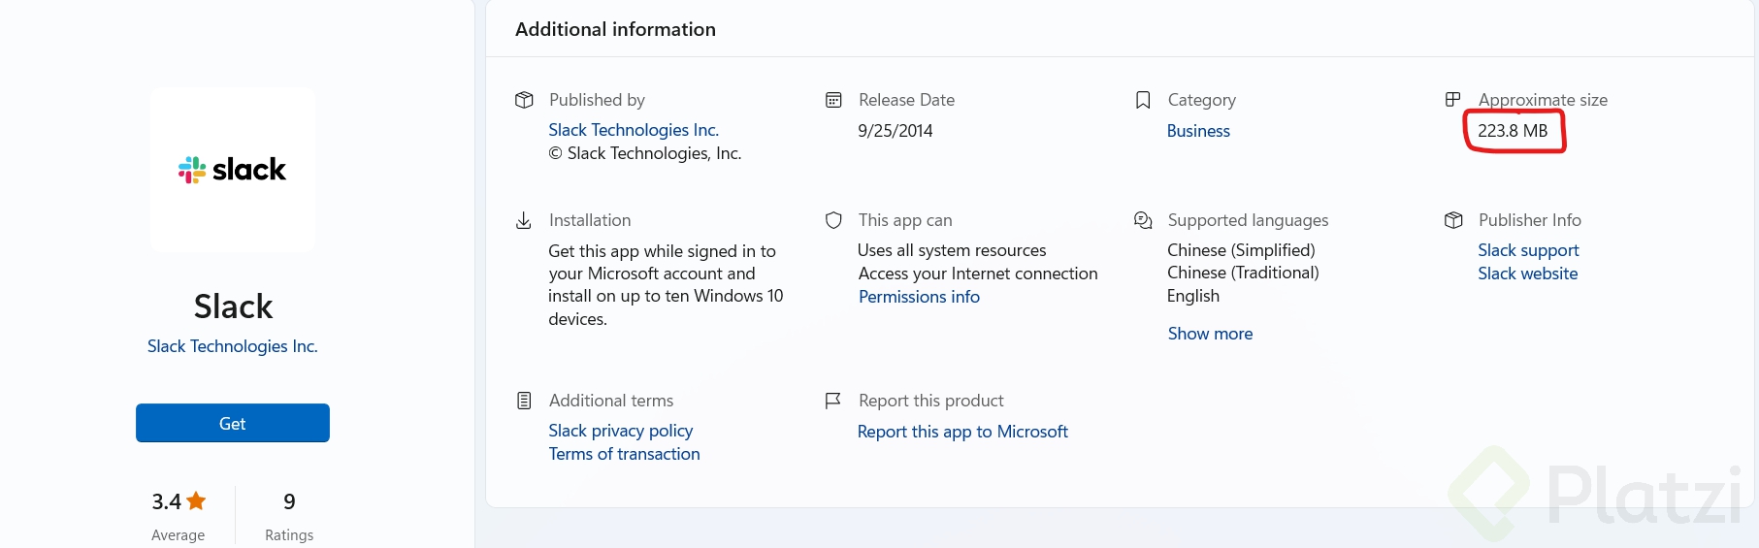
Task: Click the Installation description paragraph
Action: (666, 285)
